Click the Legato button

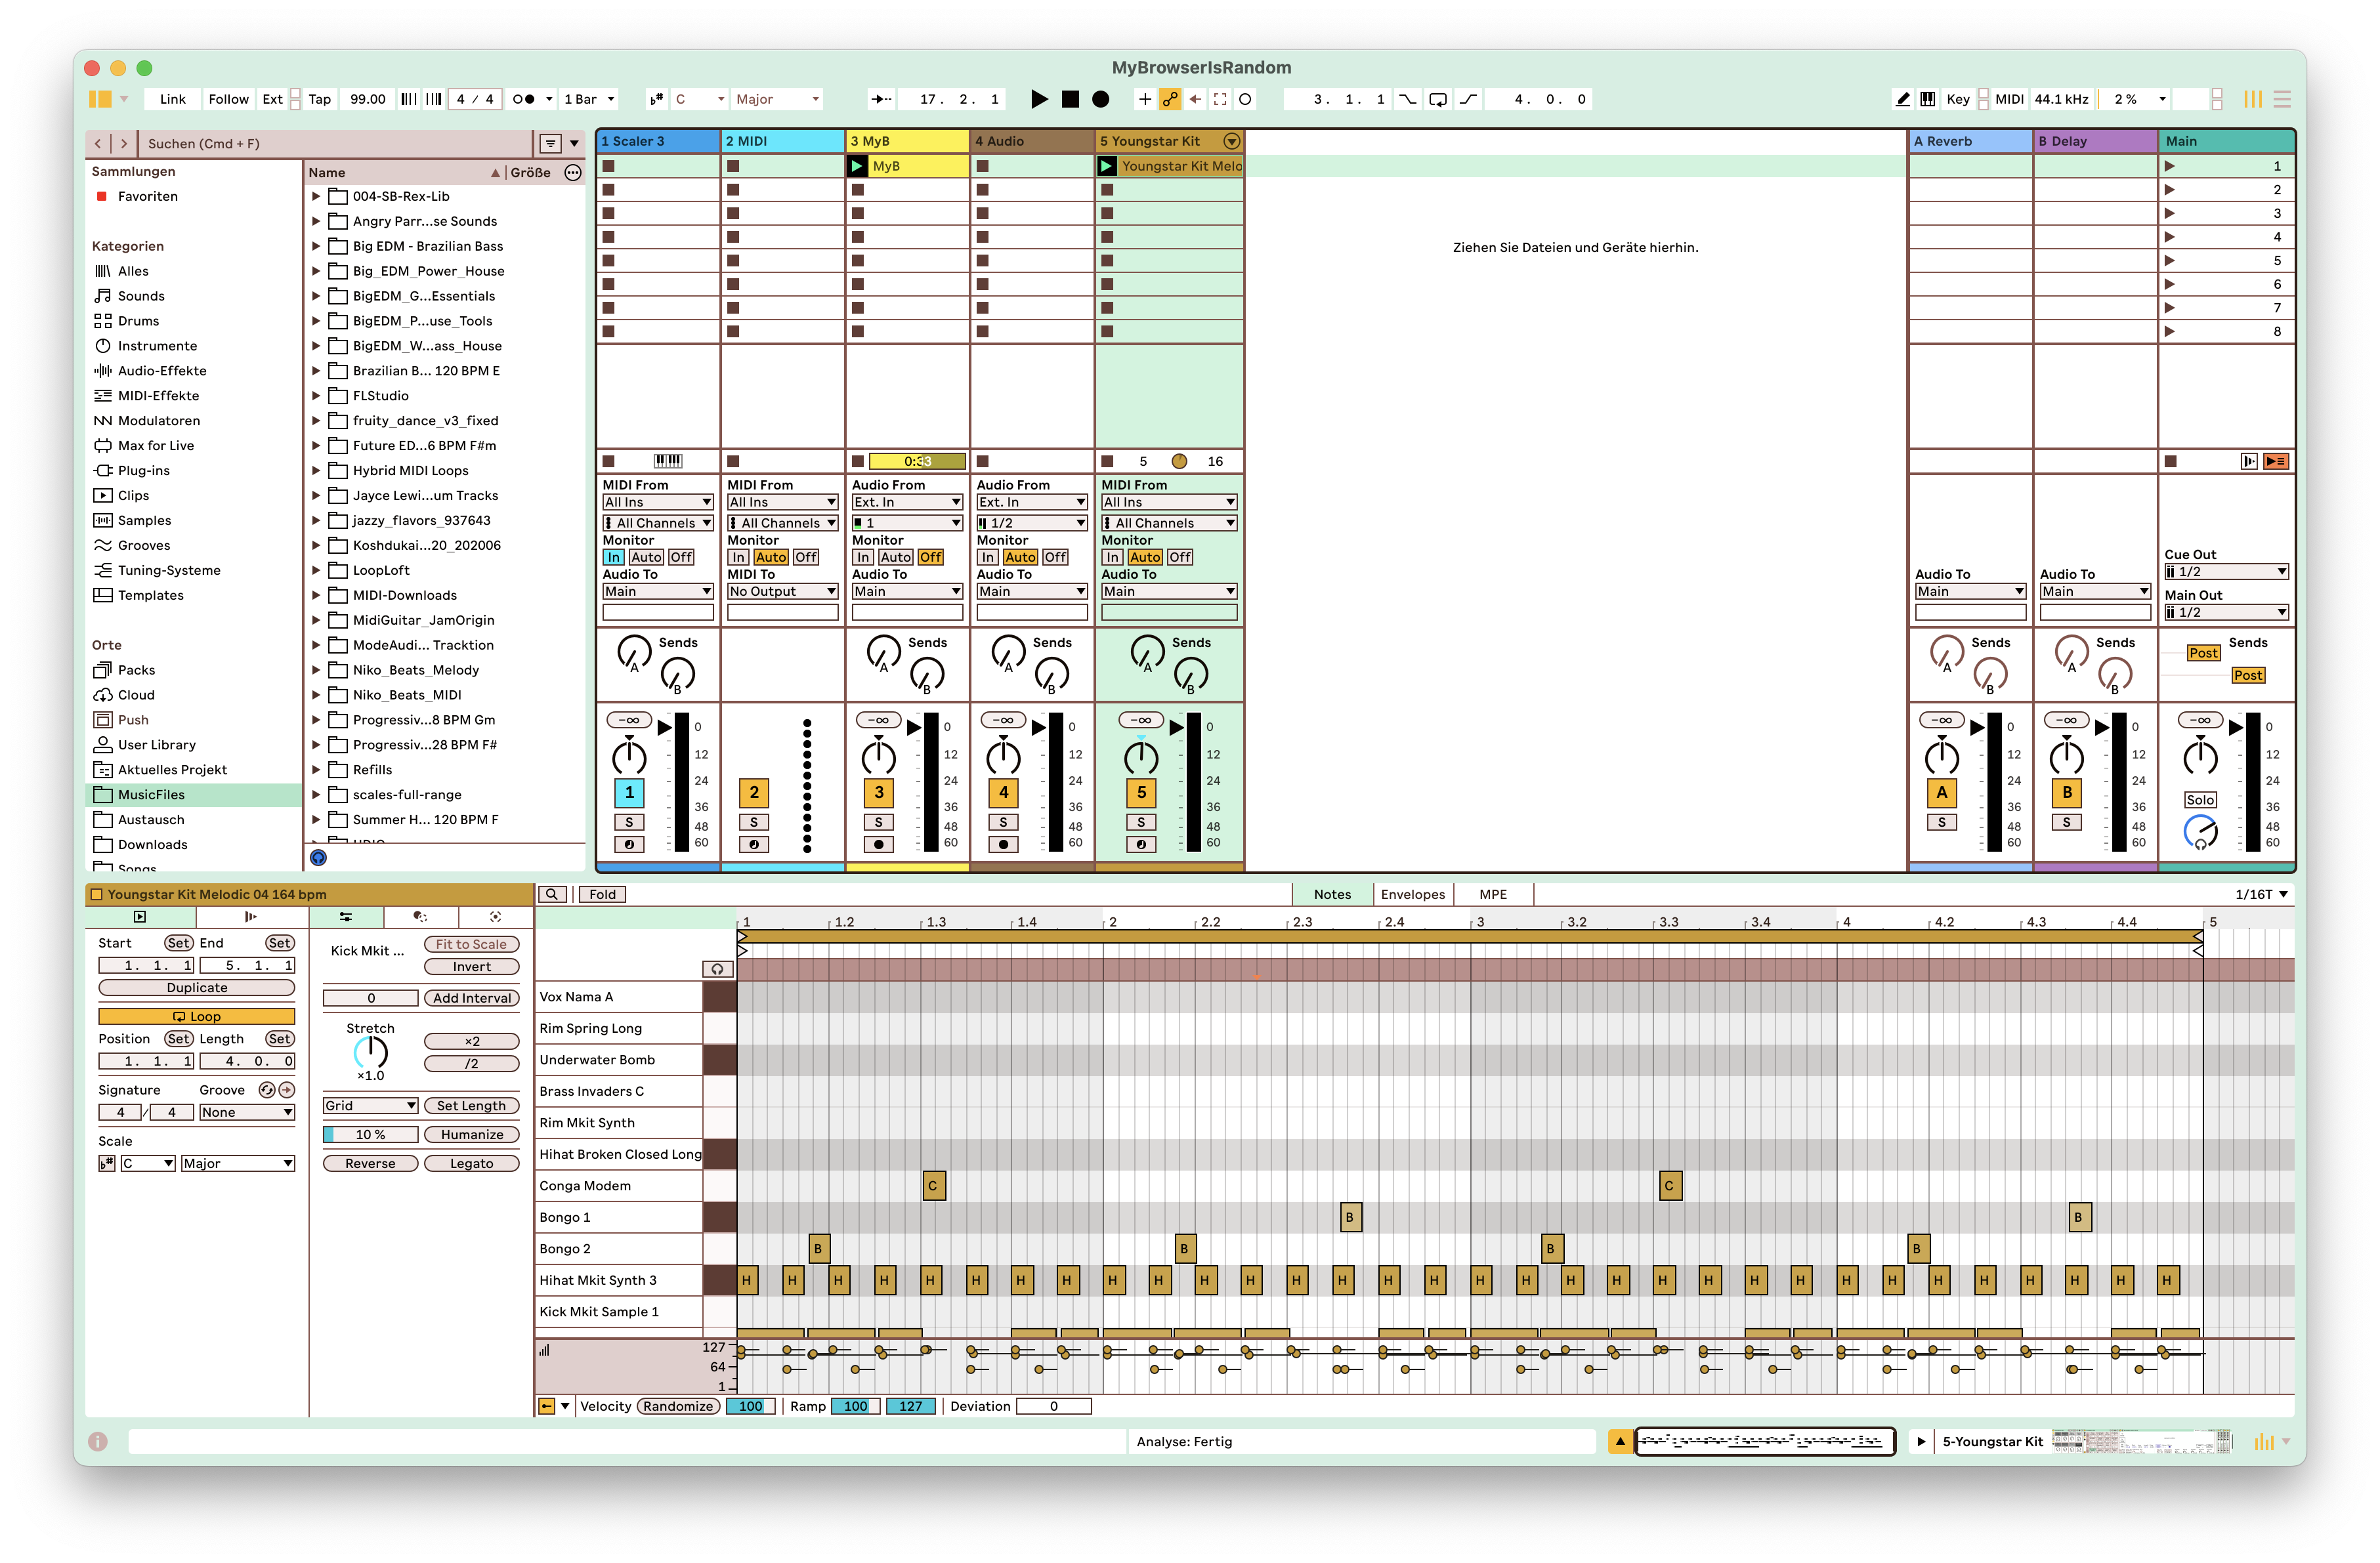[471, 1164]
